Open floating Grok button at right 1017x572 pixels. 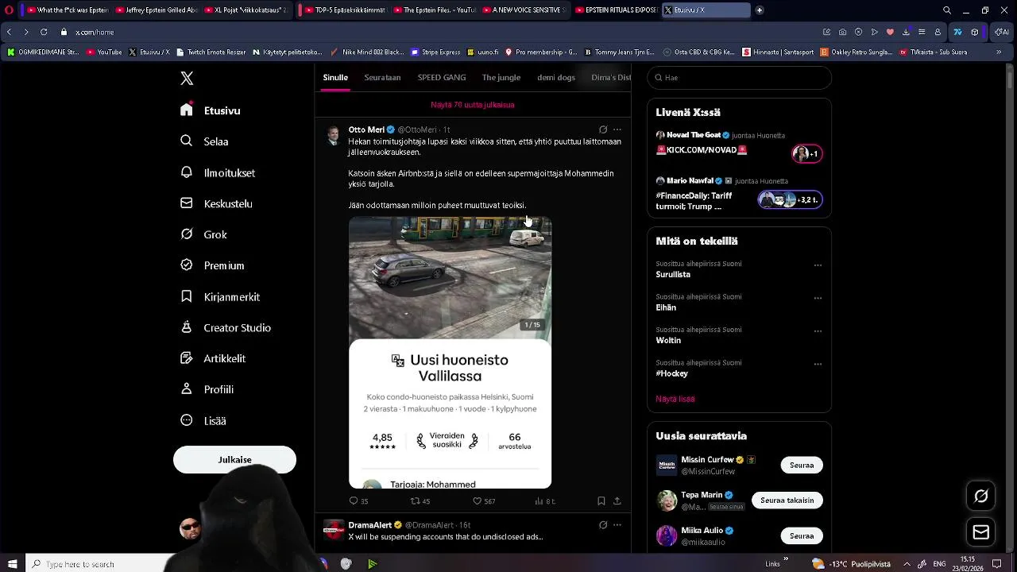tap(981, 497)
